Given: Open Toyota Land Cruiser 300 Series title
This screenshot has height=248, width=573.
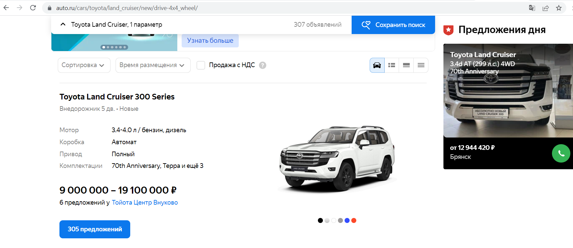Looking at the screenshot, I should (117, 97).
